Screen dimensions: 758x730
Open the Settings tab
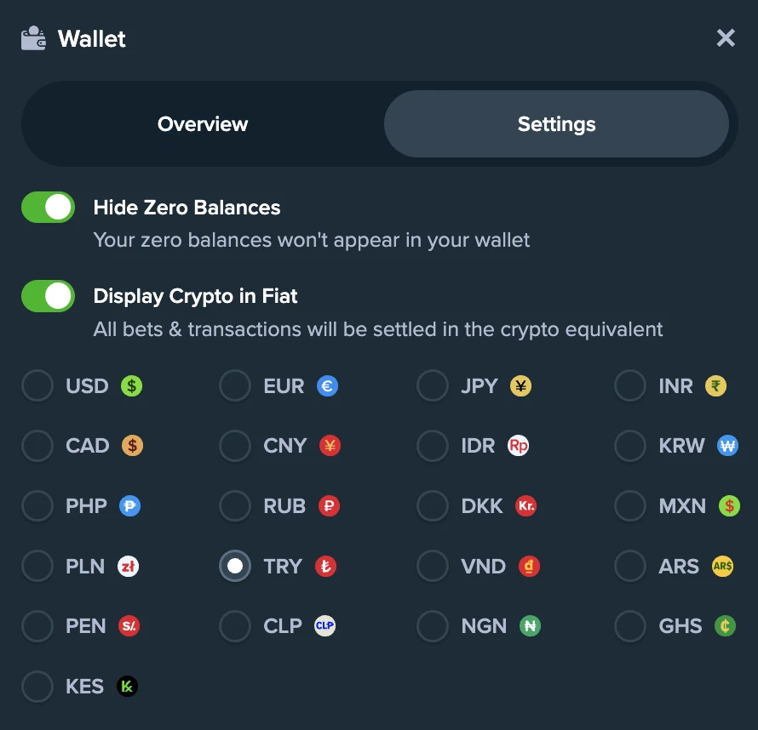tap(556, 124)
